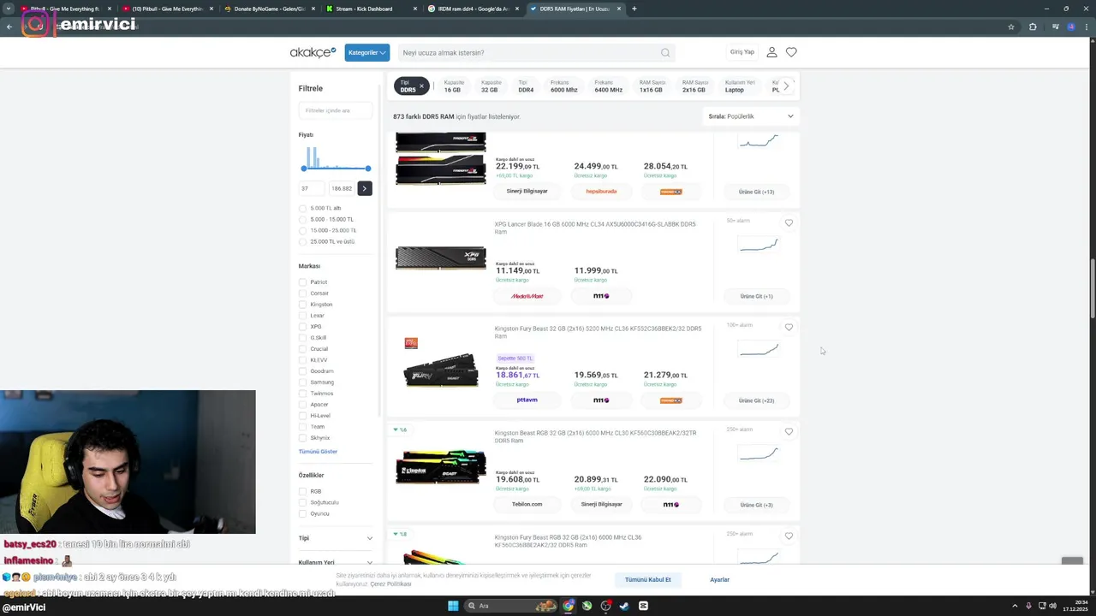Open pttavm offer for Kingston Fury Beast
Viewport: 1096px width, 616px height.
pos(527,400)
